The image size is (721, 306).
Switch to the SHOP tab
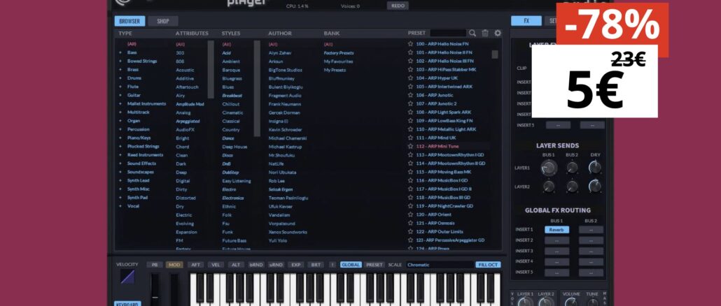click(163, 21)
